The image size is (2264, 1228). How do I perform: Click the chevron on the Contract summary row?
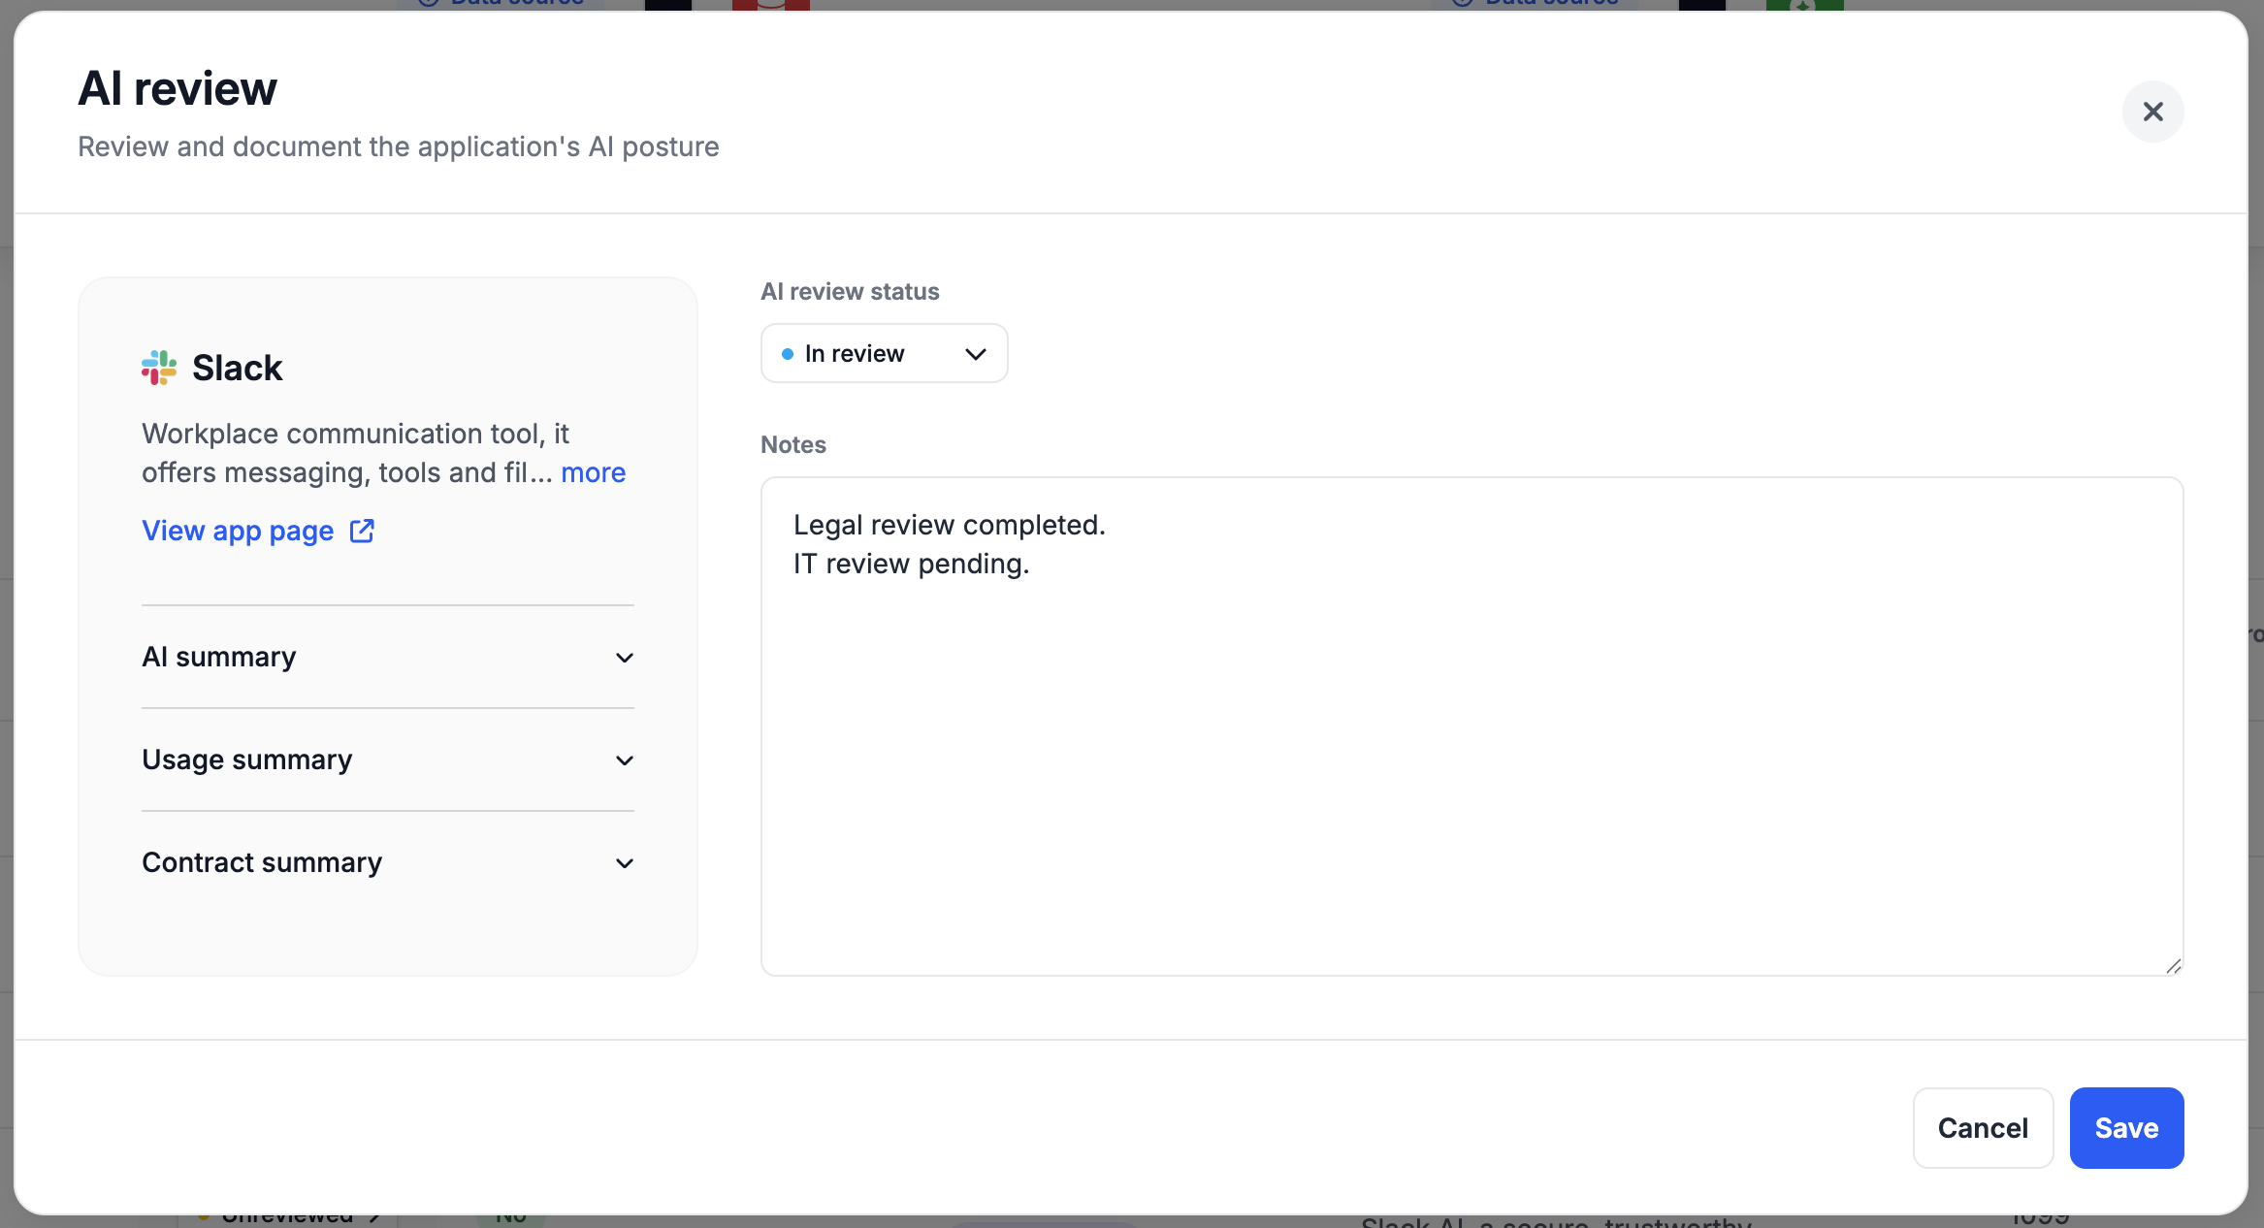point(624,863)
